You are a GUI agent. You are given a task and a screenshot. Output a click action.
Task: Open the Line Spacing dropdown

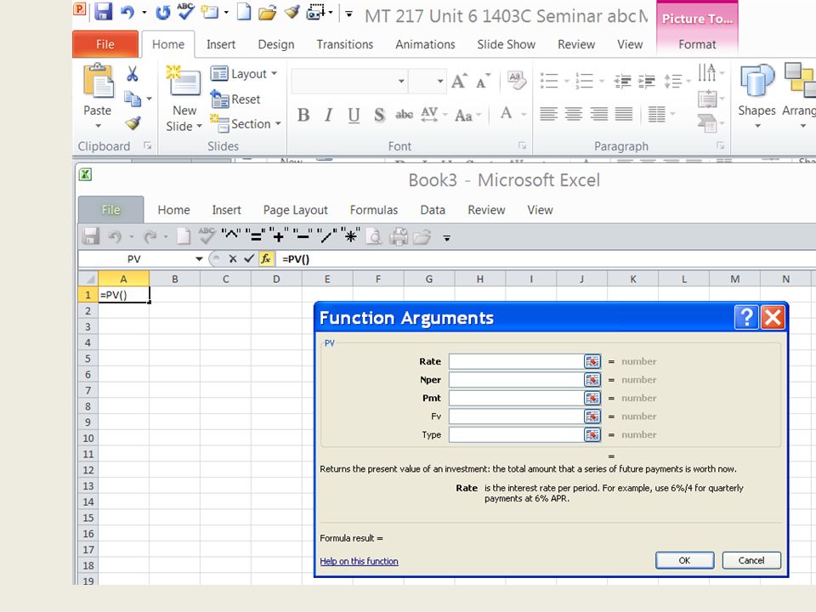[x=677, y=82]
